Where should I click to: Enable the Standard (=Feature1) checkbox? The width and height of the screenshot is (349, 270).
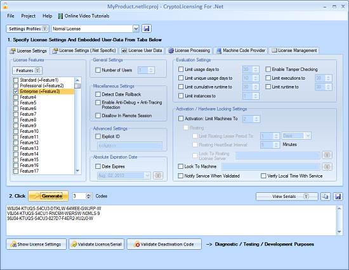16,80
